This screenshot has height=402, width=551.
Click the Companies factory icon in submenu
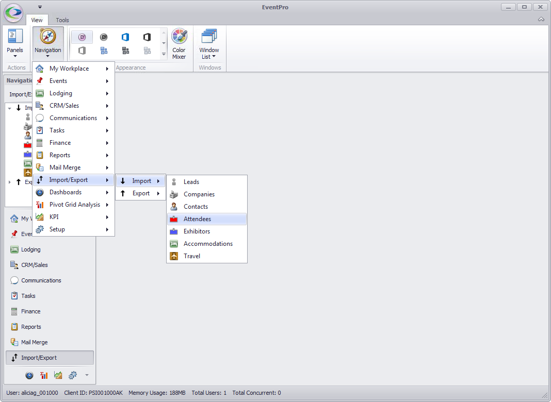[x=174, y=194]
